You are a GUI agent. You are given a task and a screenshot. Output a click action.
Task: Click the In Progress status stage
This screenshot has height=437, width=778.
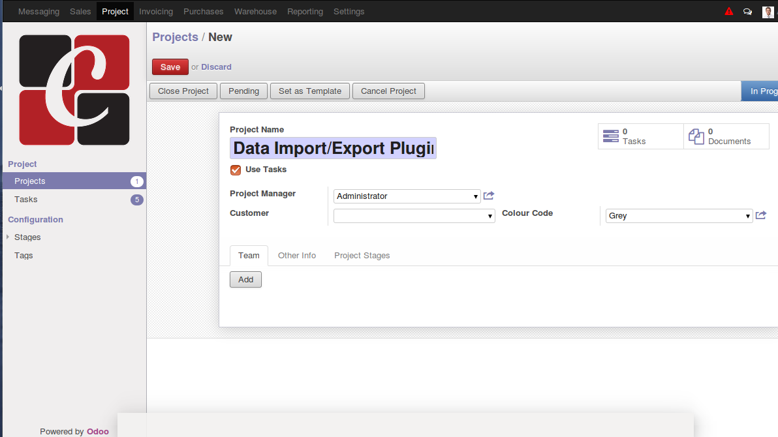(760, 91)
